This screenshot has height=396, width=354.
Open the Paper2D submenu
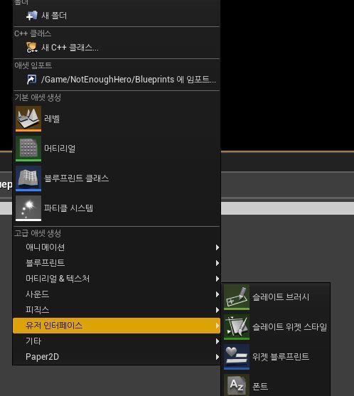[117, 357]
